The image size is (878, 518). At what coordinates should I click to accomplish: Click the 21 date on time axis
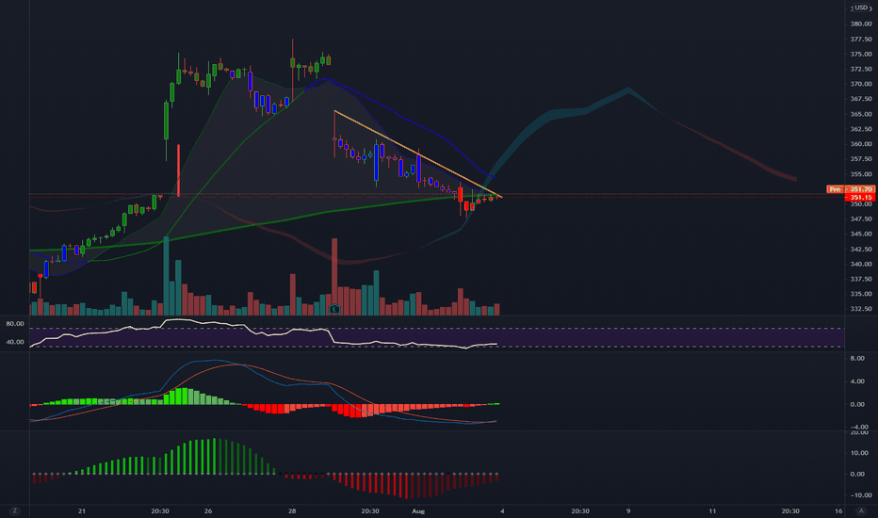coord(82,510)
